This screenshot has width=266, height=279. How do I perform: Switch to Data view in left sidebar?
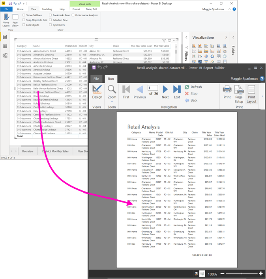click(5, 46)
